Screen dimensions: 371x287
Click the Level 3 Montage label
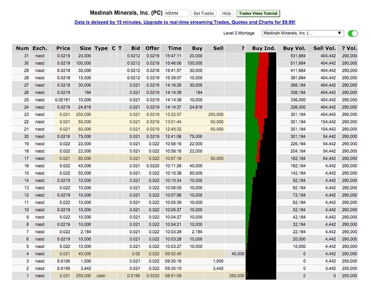pyautogui.click(x=239, y=33)
